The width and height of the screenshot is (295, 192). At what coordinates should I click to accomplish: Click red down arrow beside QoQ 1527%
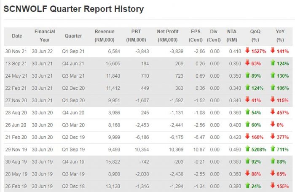(x=247, y=51)
